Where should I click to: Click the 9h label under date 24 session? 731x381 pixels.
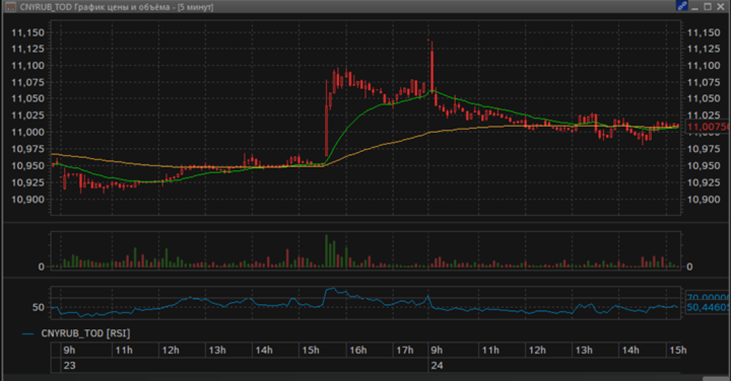pyautogui.click(x=437, y=350)
